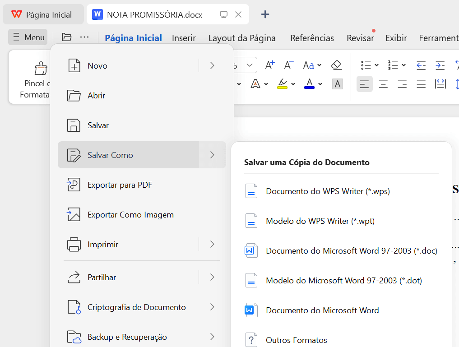Open the numbering style dropdown arrow
459x347 pixels.
pos(403,65)
